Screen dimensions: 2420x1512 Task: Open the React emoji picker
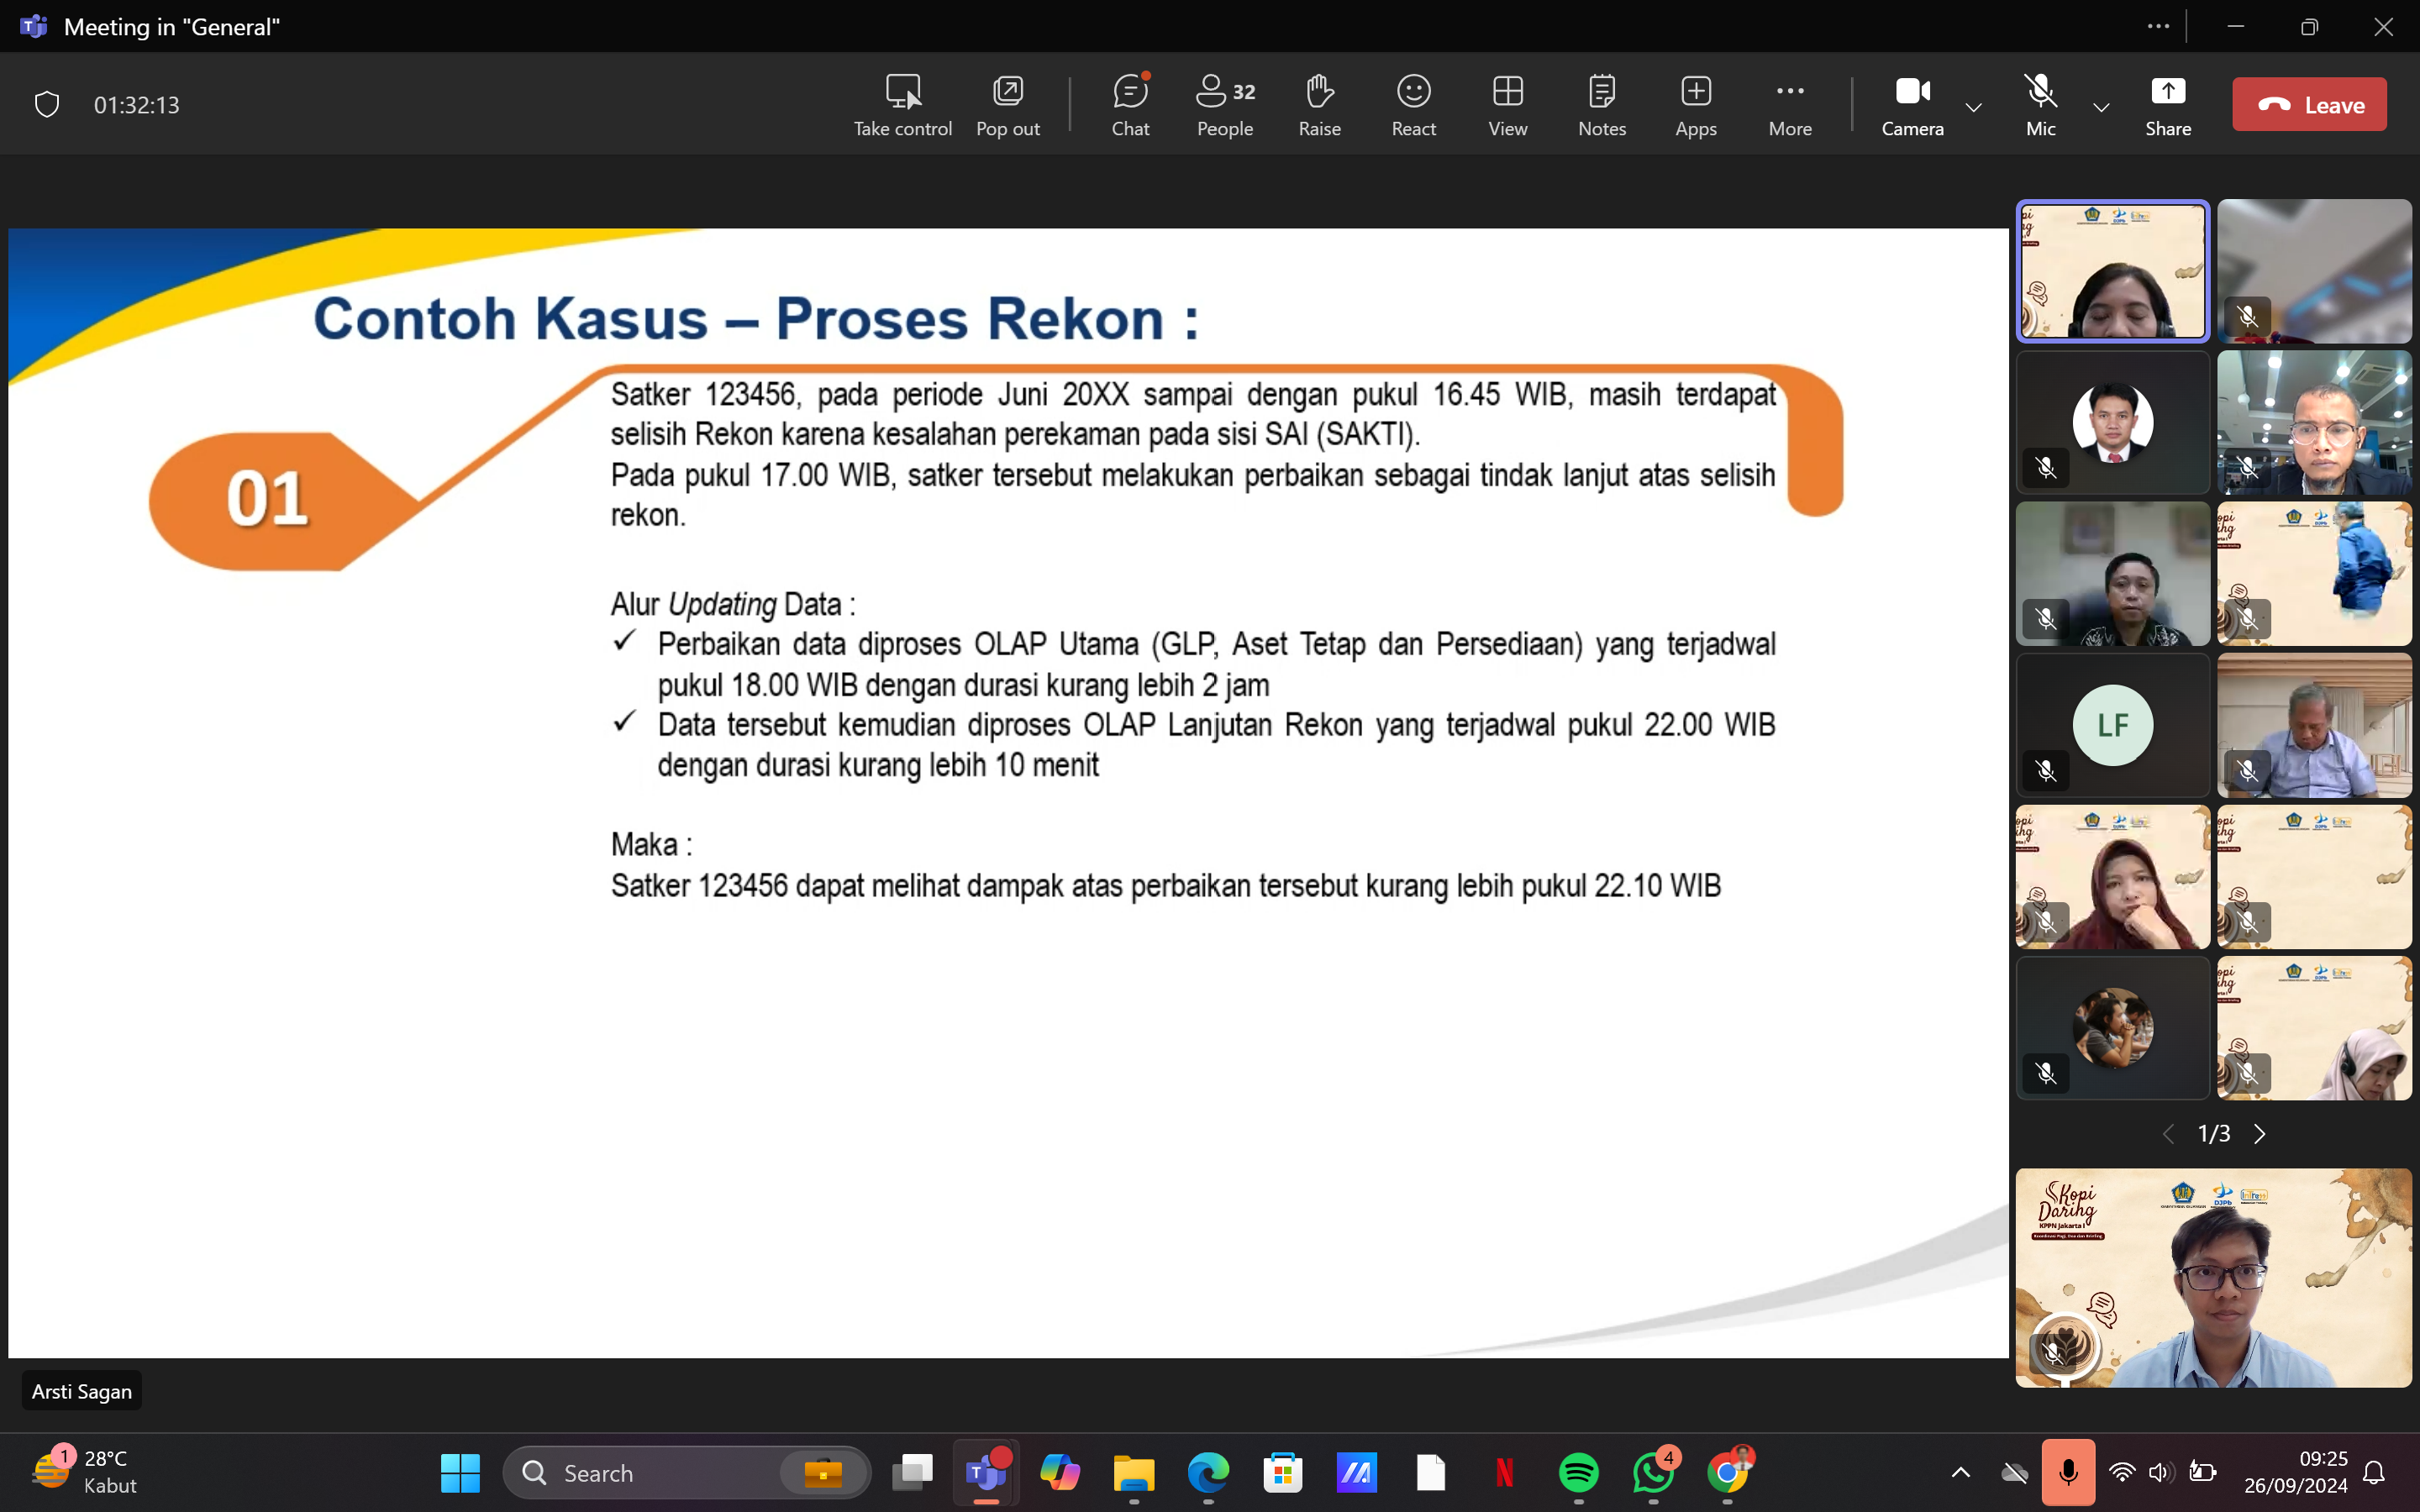(1413, 104)
